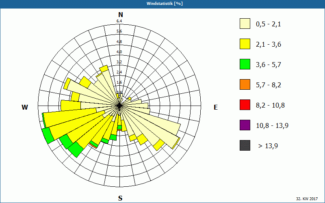Click the S compass label
325x203 pixels.
[120, 198]
